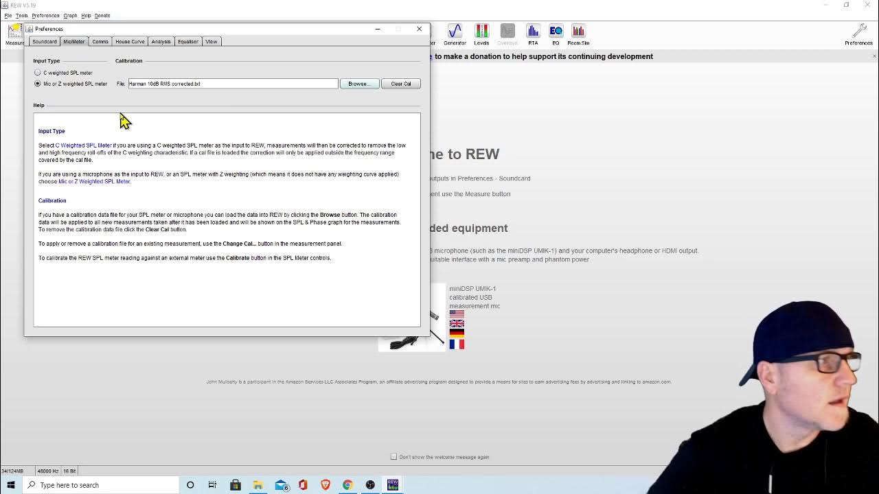Open the Tools menu
879x494 pixels.
(x=22, y=15)
